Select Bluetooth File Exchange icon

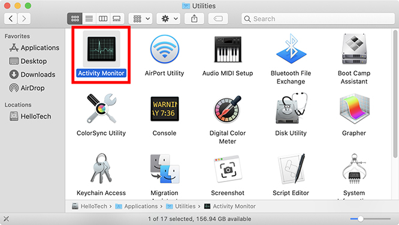(x=291, y=49)
